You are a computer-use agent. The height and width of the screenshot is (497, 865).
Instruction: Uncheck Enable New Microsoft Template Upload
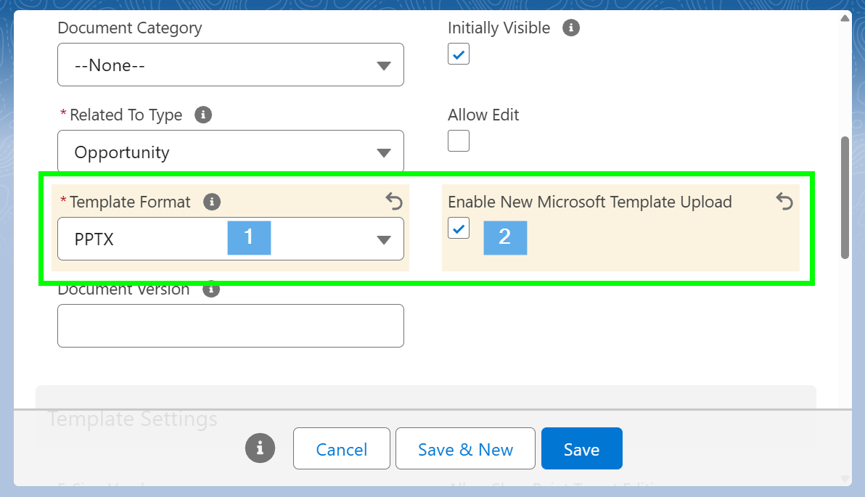459,228
